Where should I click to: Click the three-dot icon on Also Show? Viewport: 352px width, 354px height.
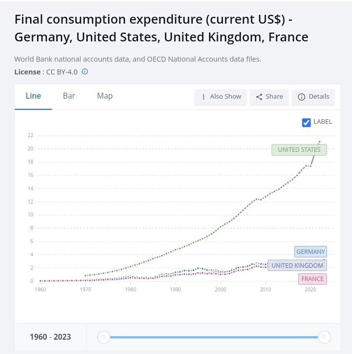pyautogui.click(x=204, y=97)
